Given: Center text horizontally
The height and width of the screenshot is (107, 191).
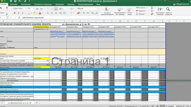Looking at the screenshot, I should point(52,13).
